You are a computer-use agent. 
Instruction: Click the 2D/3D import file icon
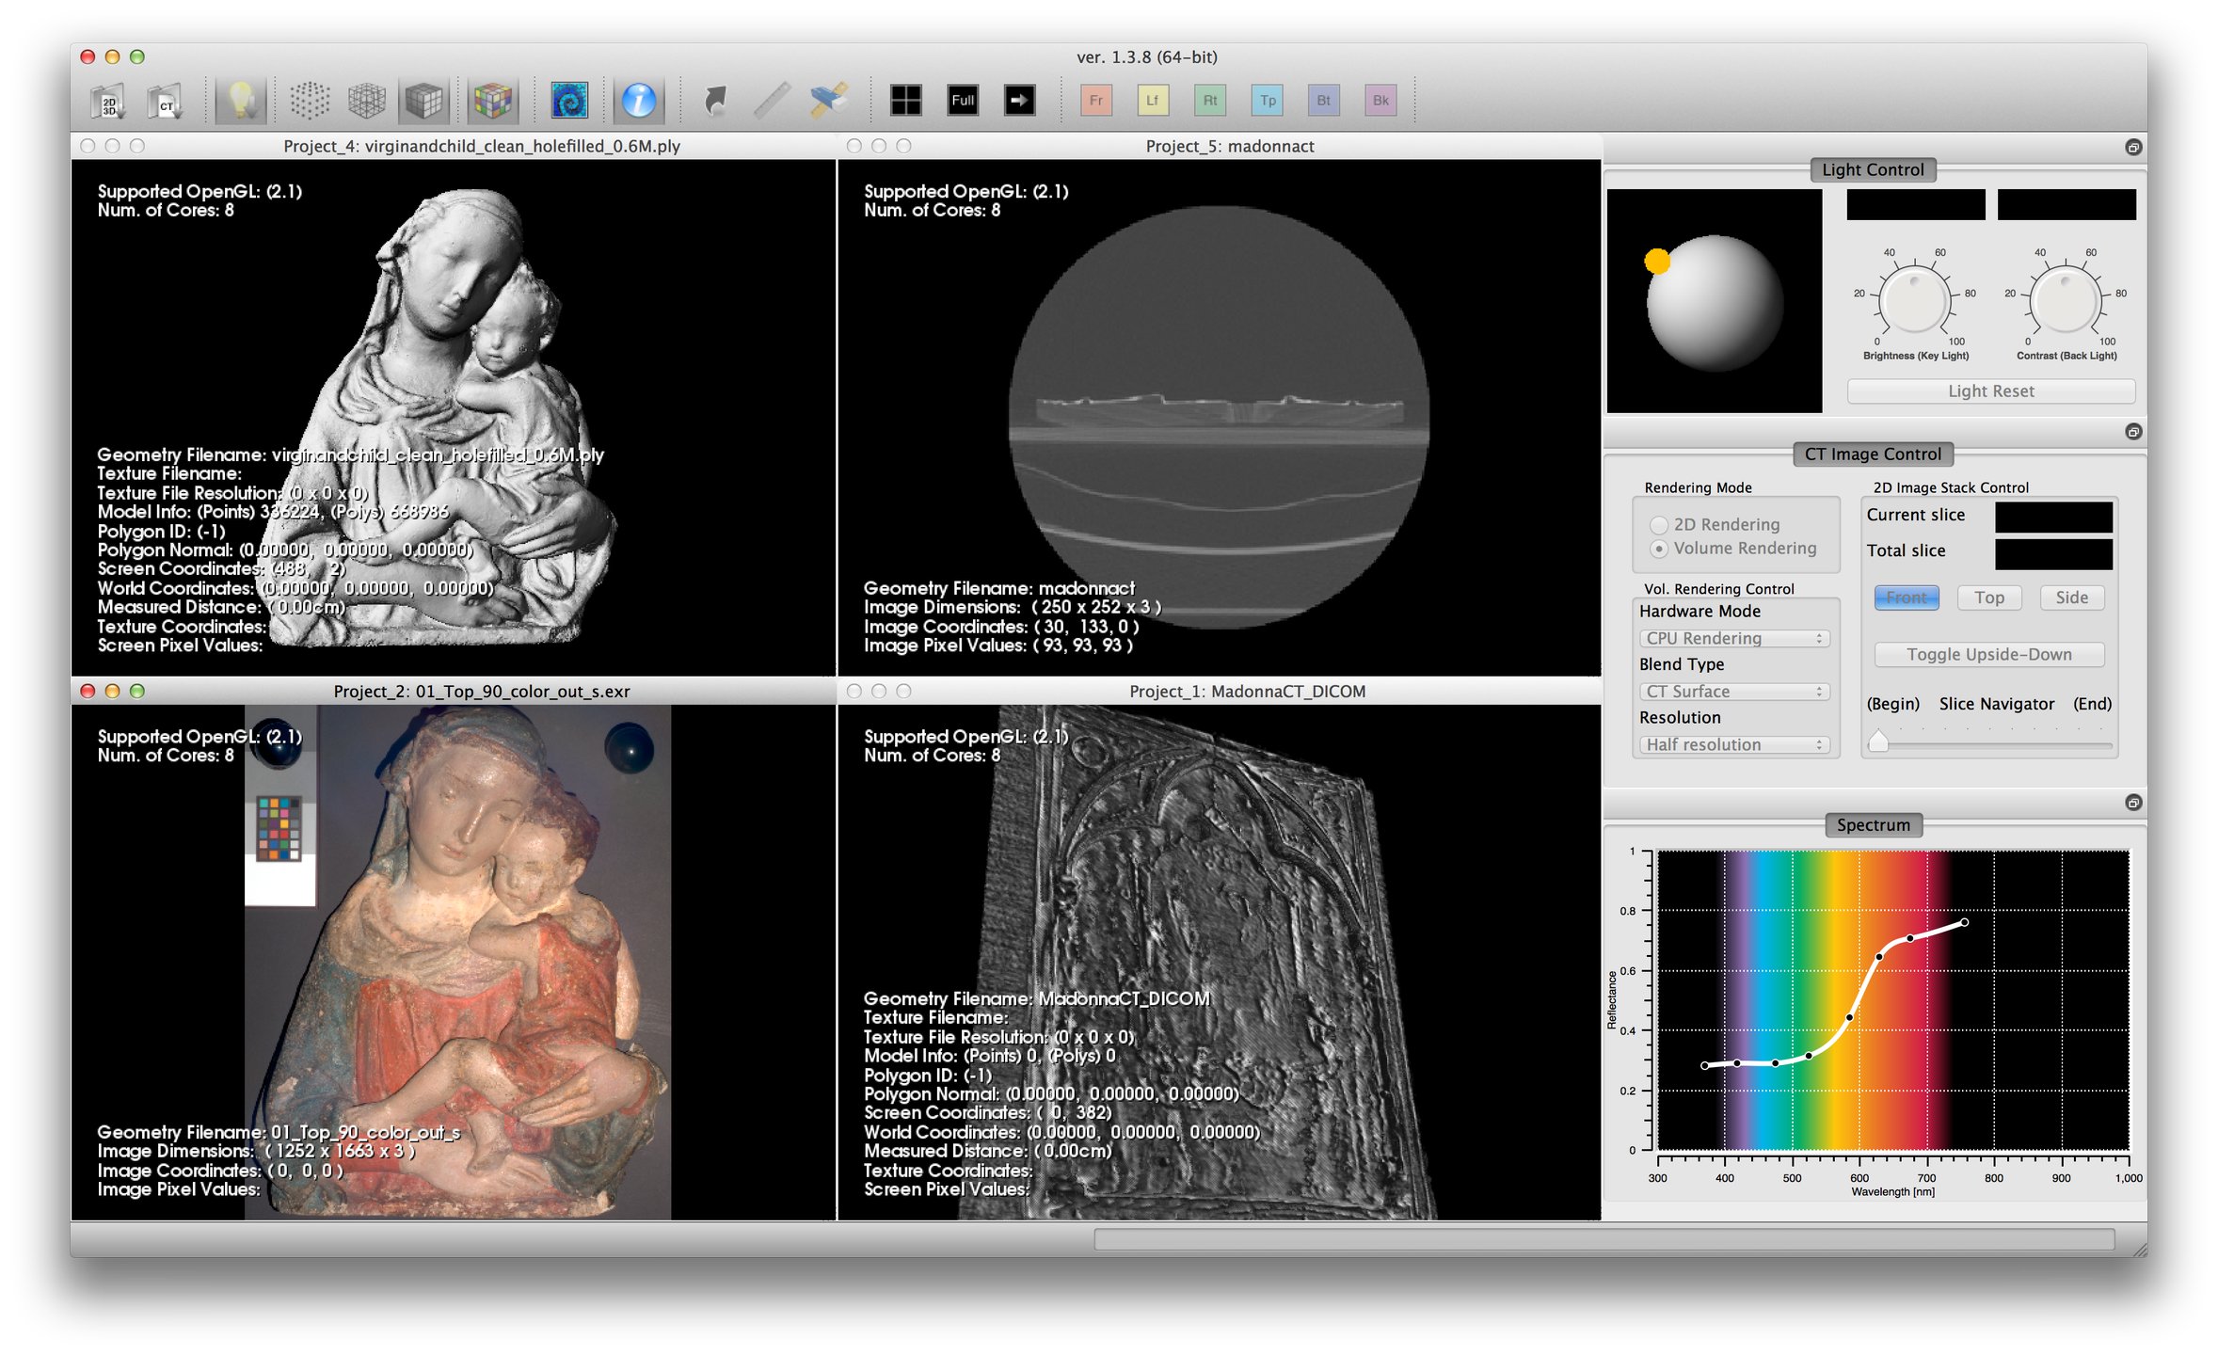tap(109, 101)
